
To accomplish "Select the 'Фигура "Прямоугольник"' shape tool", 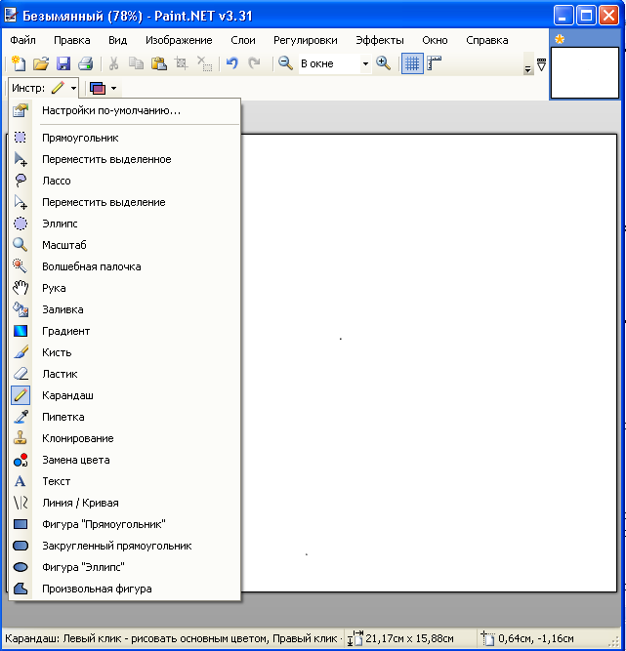I will pyautogui.click(x=125, y=525).
